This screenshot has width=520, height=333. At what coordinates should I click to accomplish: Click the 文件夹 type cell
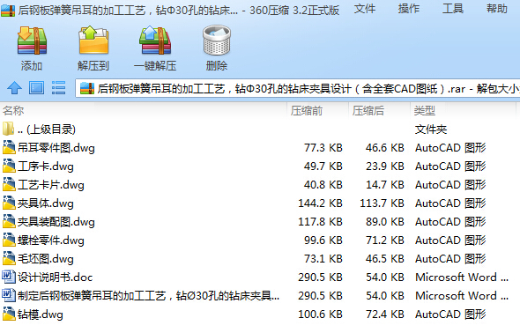point(431,129)
